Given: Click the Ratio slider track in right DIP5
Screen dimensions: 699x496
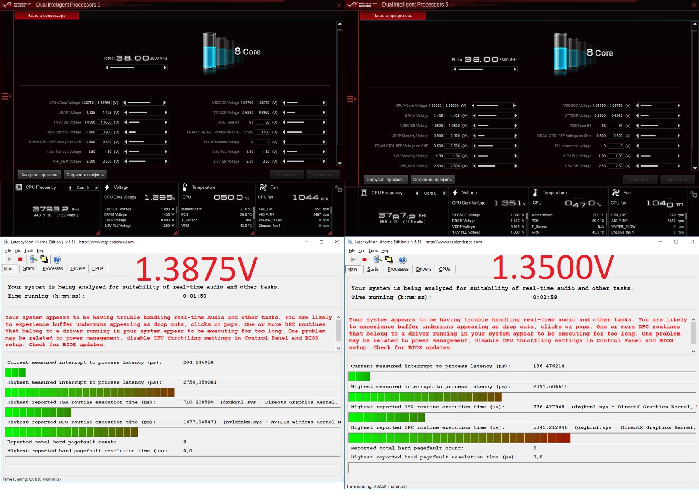Looking at the screenshot, I should (485, 69).
